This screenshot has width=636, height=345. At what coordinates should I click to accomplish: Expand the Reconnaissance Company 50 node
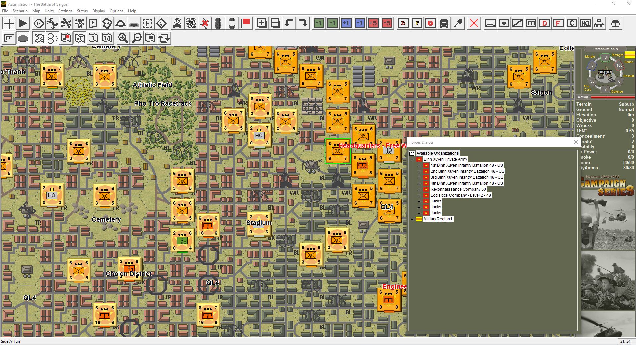point(419,189)
